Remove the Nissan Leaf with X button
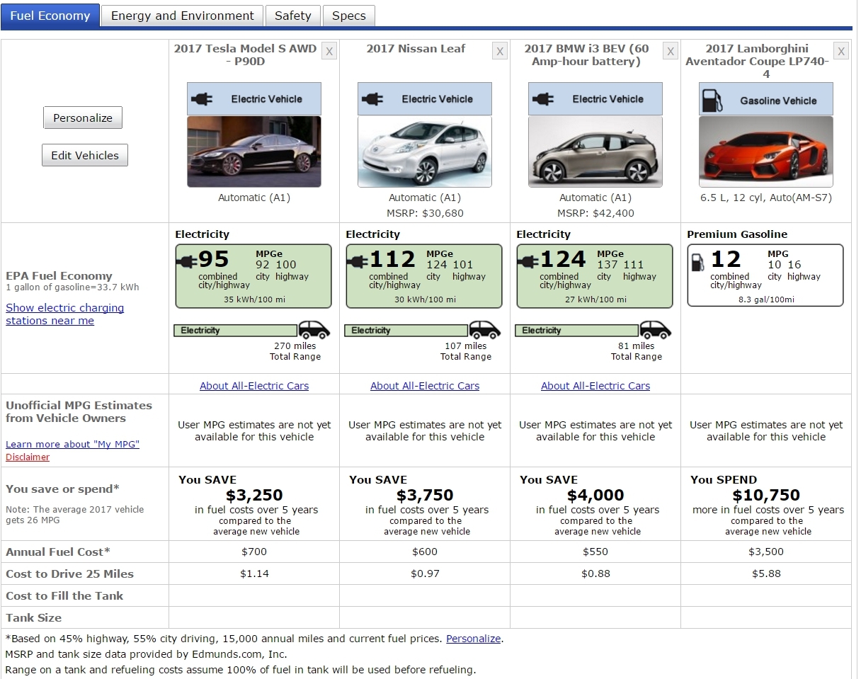This screenshot has height=679, width=861. tap(500, 51)
